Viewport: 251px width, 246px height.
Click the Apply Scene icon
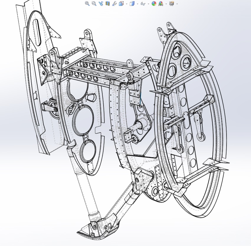[x=160, y=4]
